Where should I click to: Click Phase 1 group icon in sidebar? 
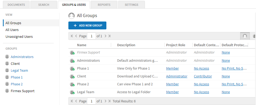pos(7,77)
